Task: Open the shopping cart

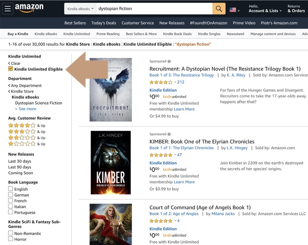Action: pyautogui.click(x=307, y=8)
